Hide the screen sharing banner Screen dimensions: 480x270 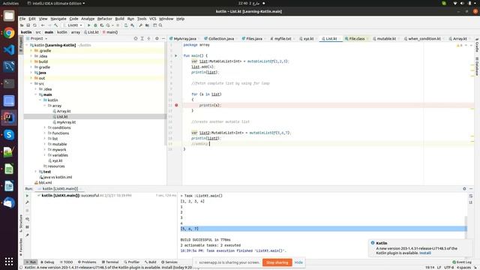coord(298,262)
